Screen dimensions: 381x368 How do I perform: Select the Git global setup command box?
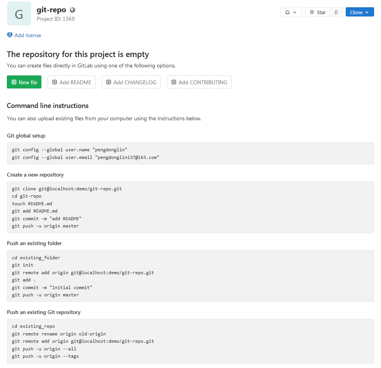point(190,153)
